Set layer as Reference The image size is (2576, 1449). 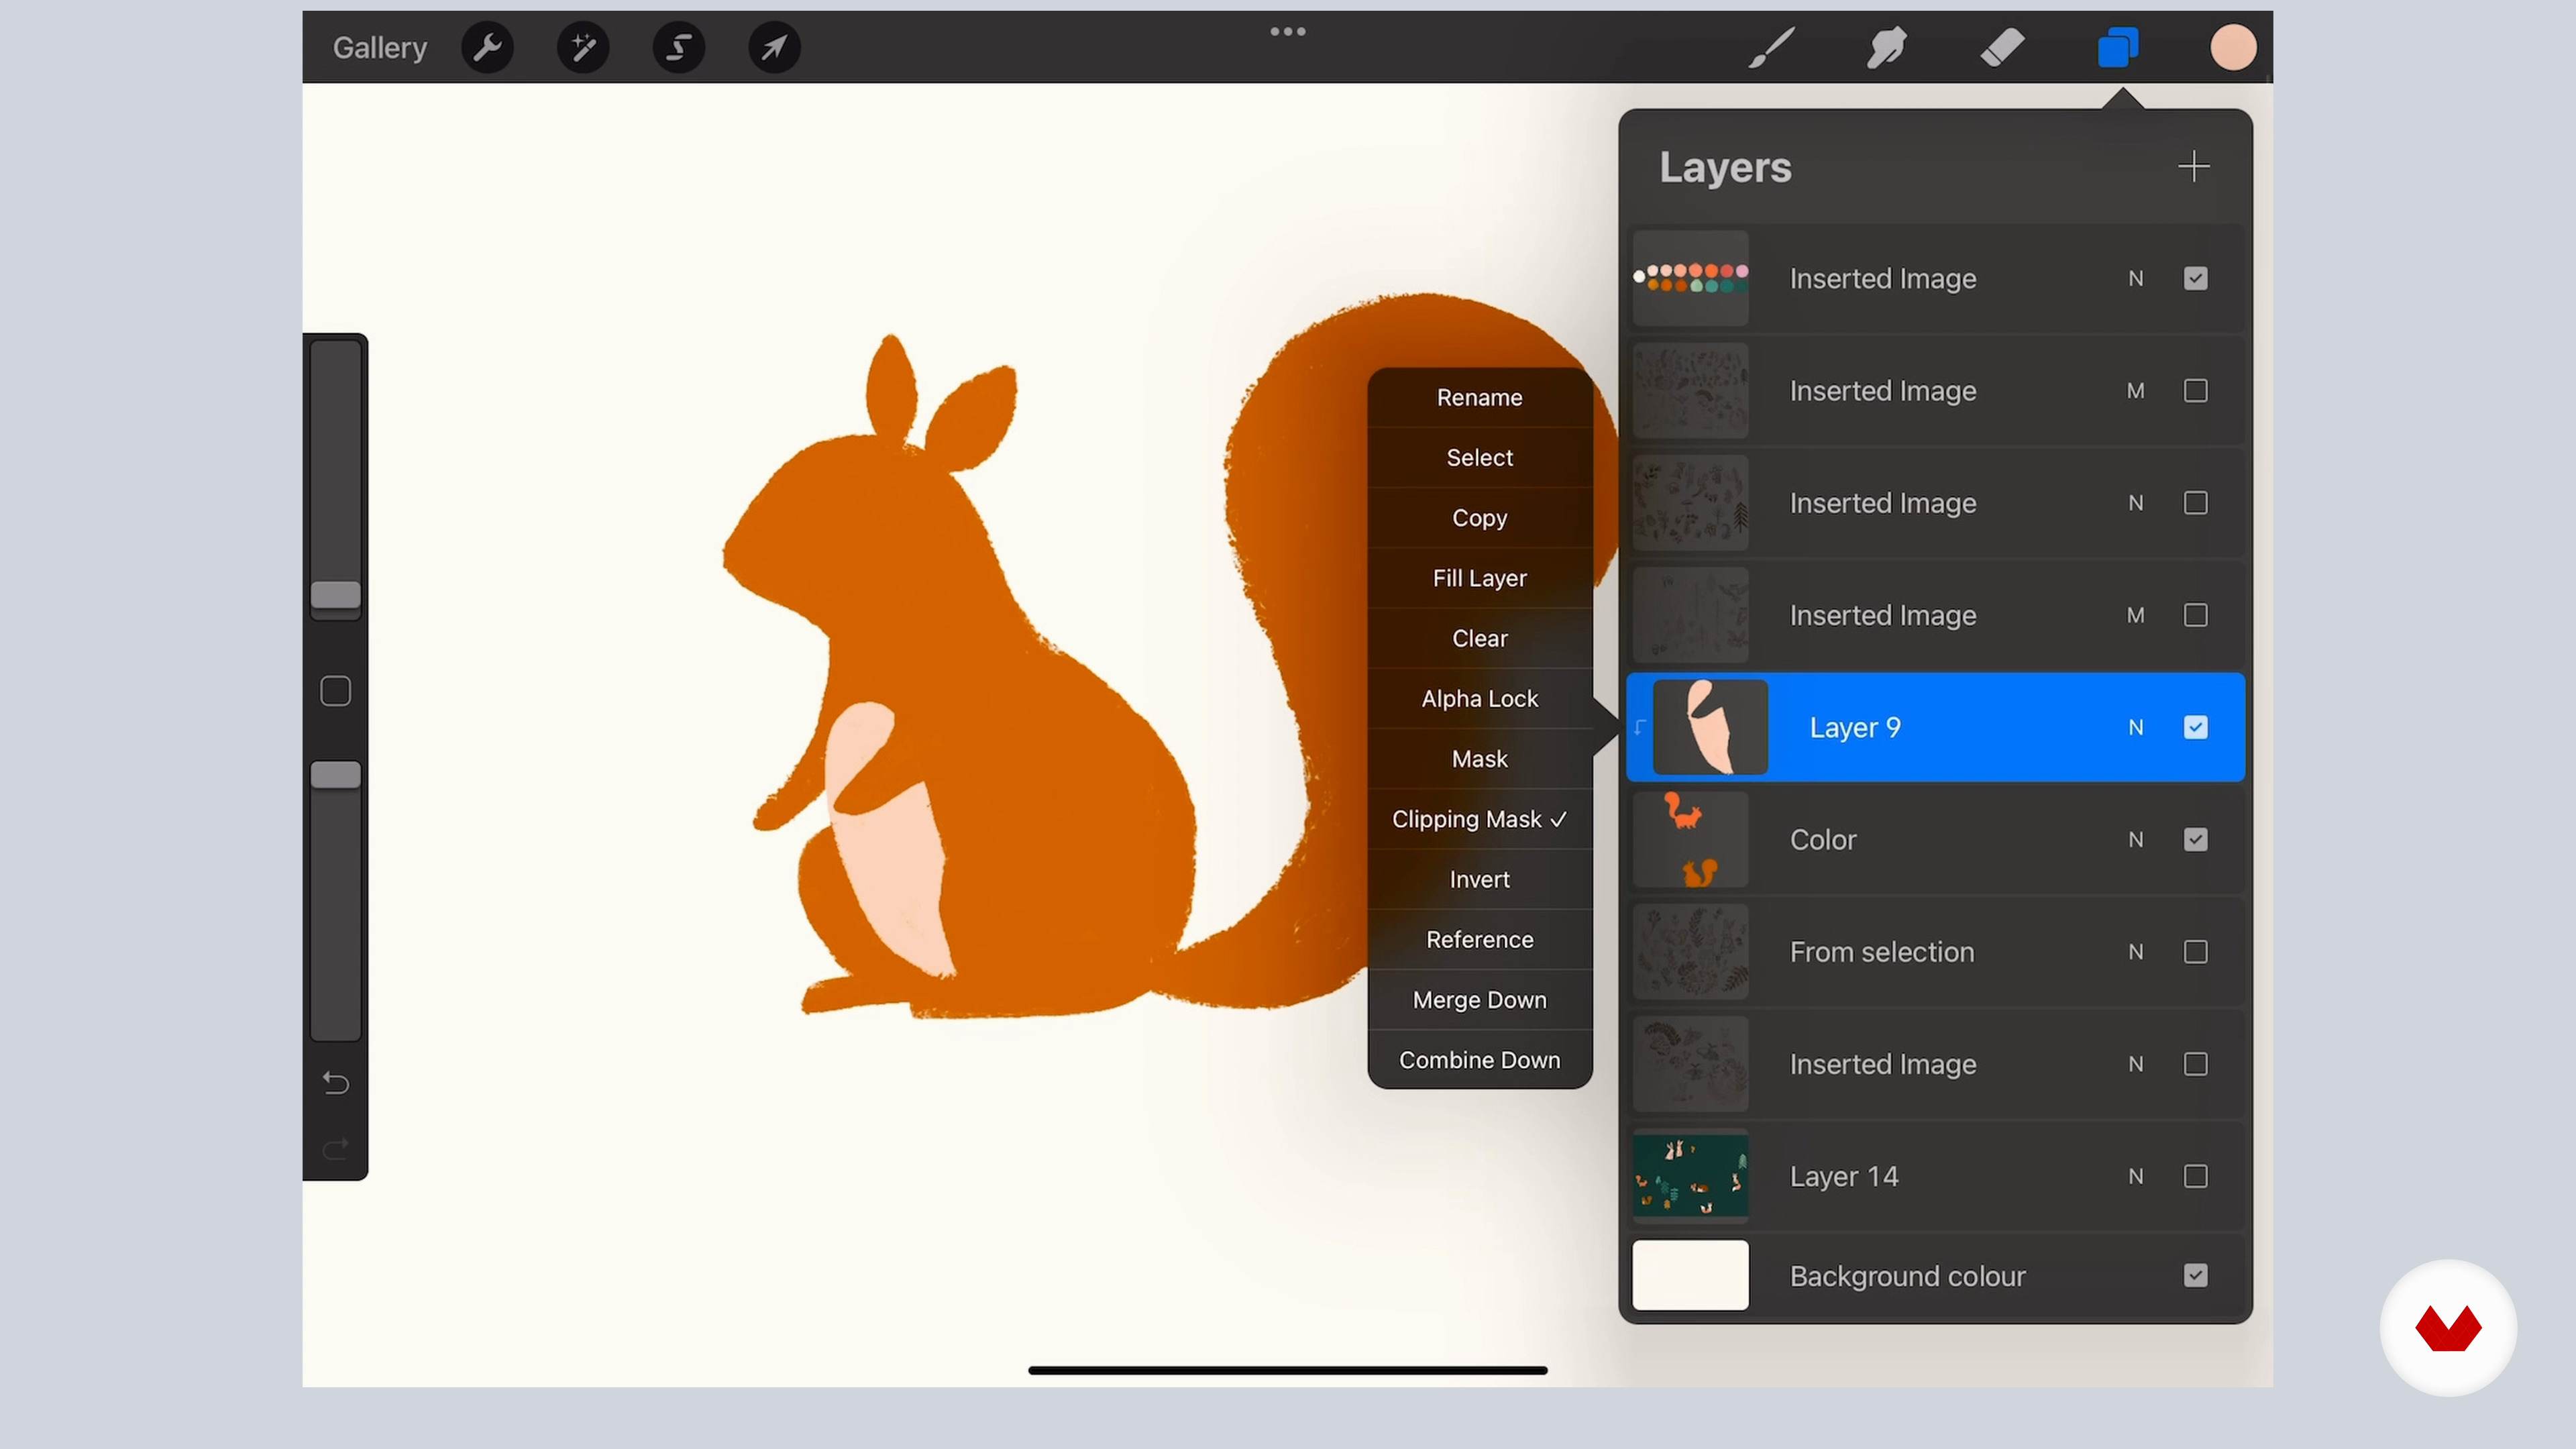tap(1479, 939)
